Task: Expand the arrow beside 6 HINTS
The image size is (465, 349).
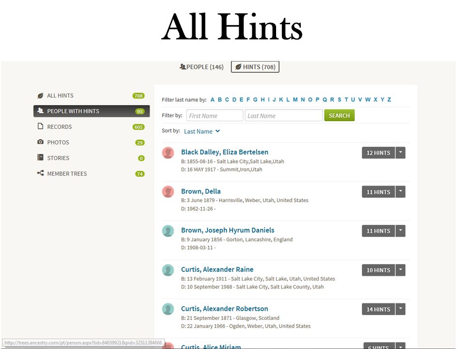Action: 401,346
